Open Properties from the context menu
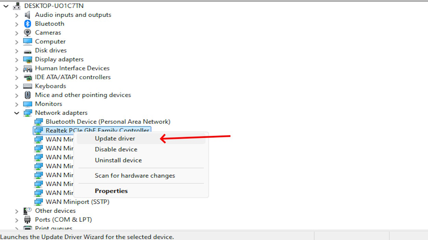Screen dimensions: 428x240 point(111,191)
